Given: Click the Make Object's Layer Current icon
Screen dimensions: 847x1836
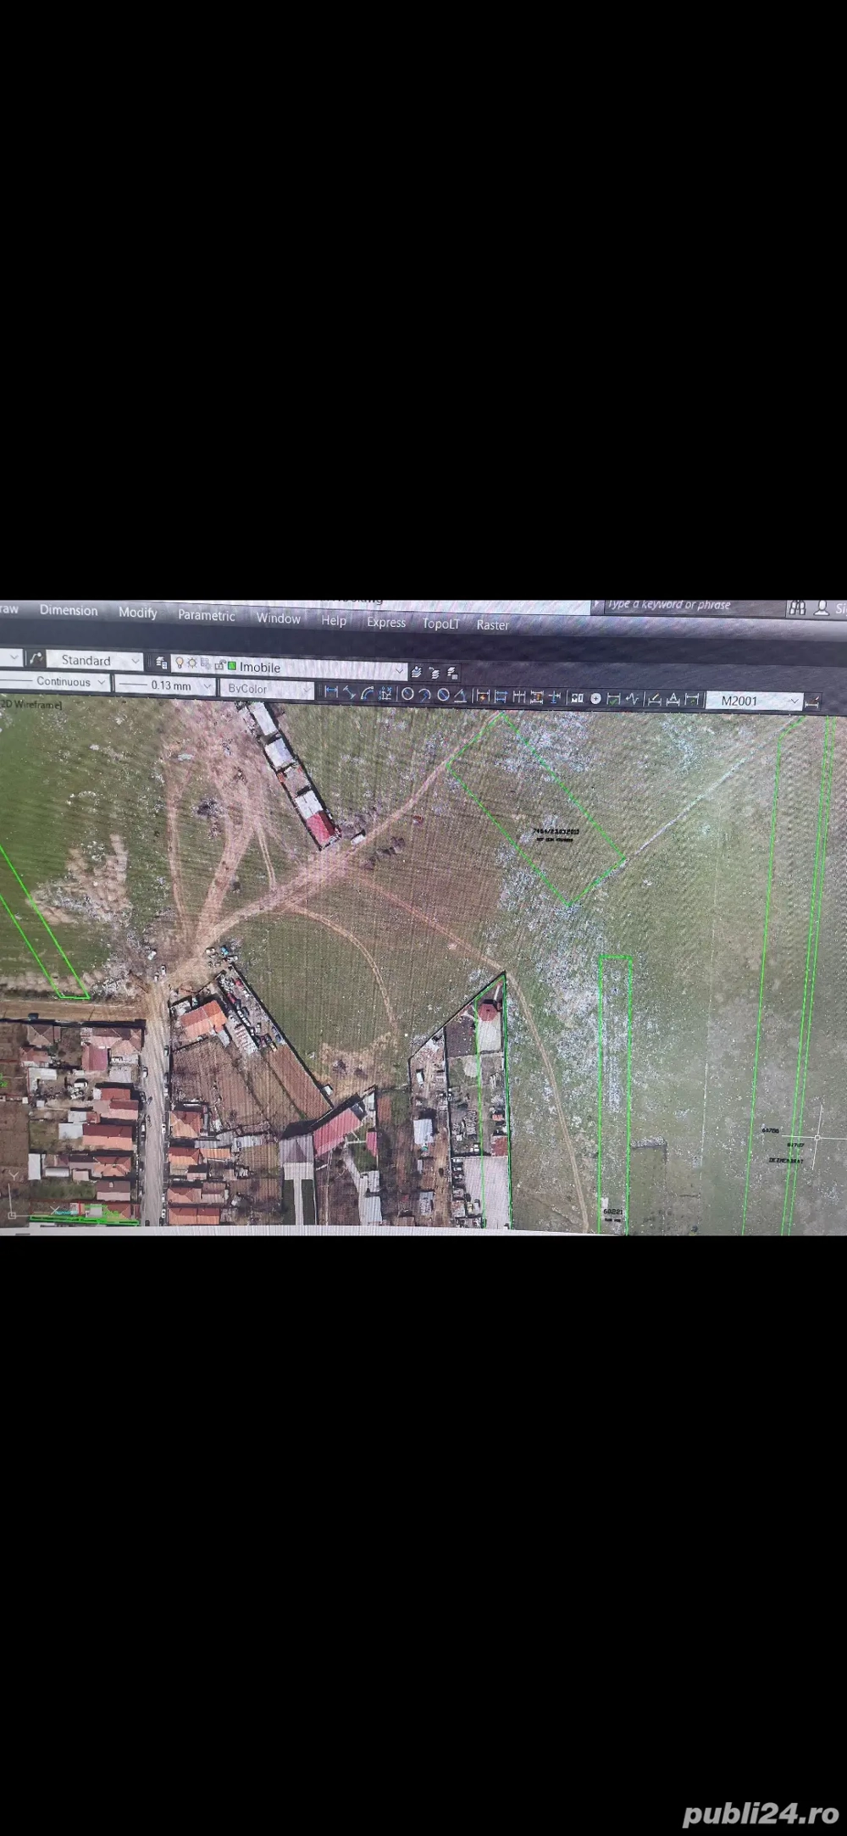Looking at the screenshot, I should [x=417, y=672].
